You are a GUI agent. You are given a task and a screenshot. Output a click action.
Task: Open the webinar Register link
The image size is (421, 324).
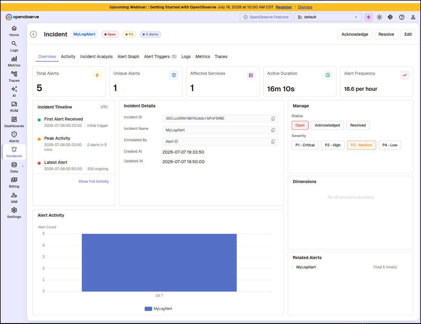point(284,7)
